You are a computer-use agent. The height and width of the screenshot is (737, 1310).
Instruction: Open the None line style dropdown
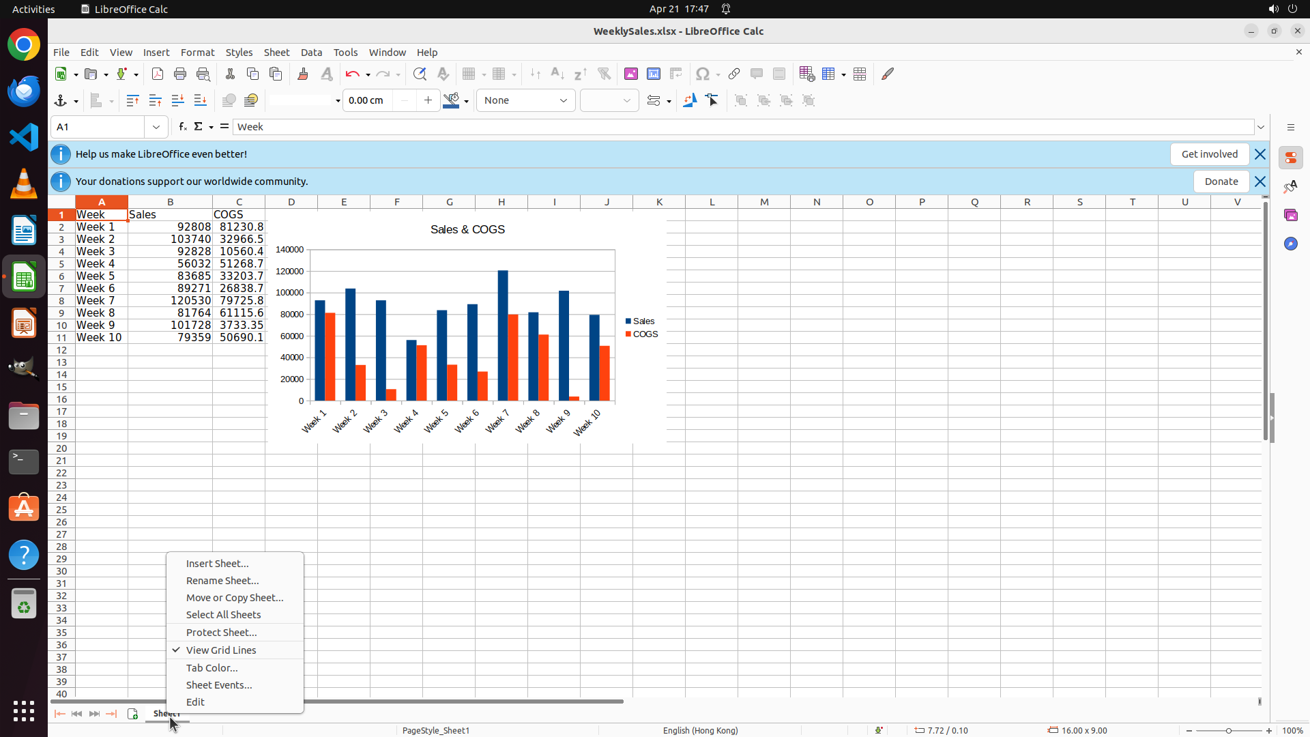point(525,100)
